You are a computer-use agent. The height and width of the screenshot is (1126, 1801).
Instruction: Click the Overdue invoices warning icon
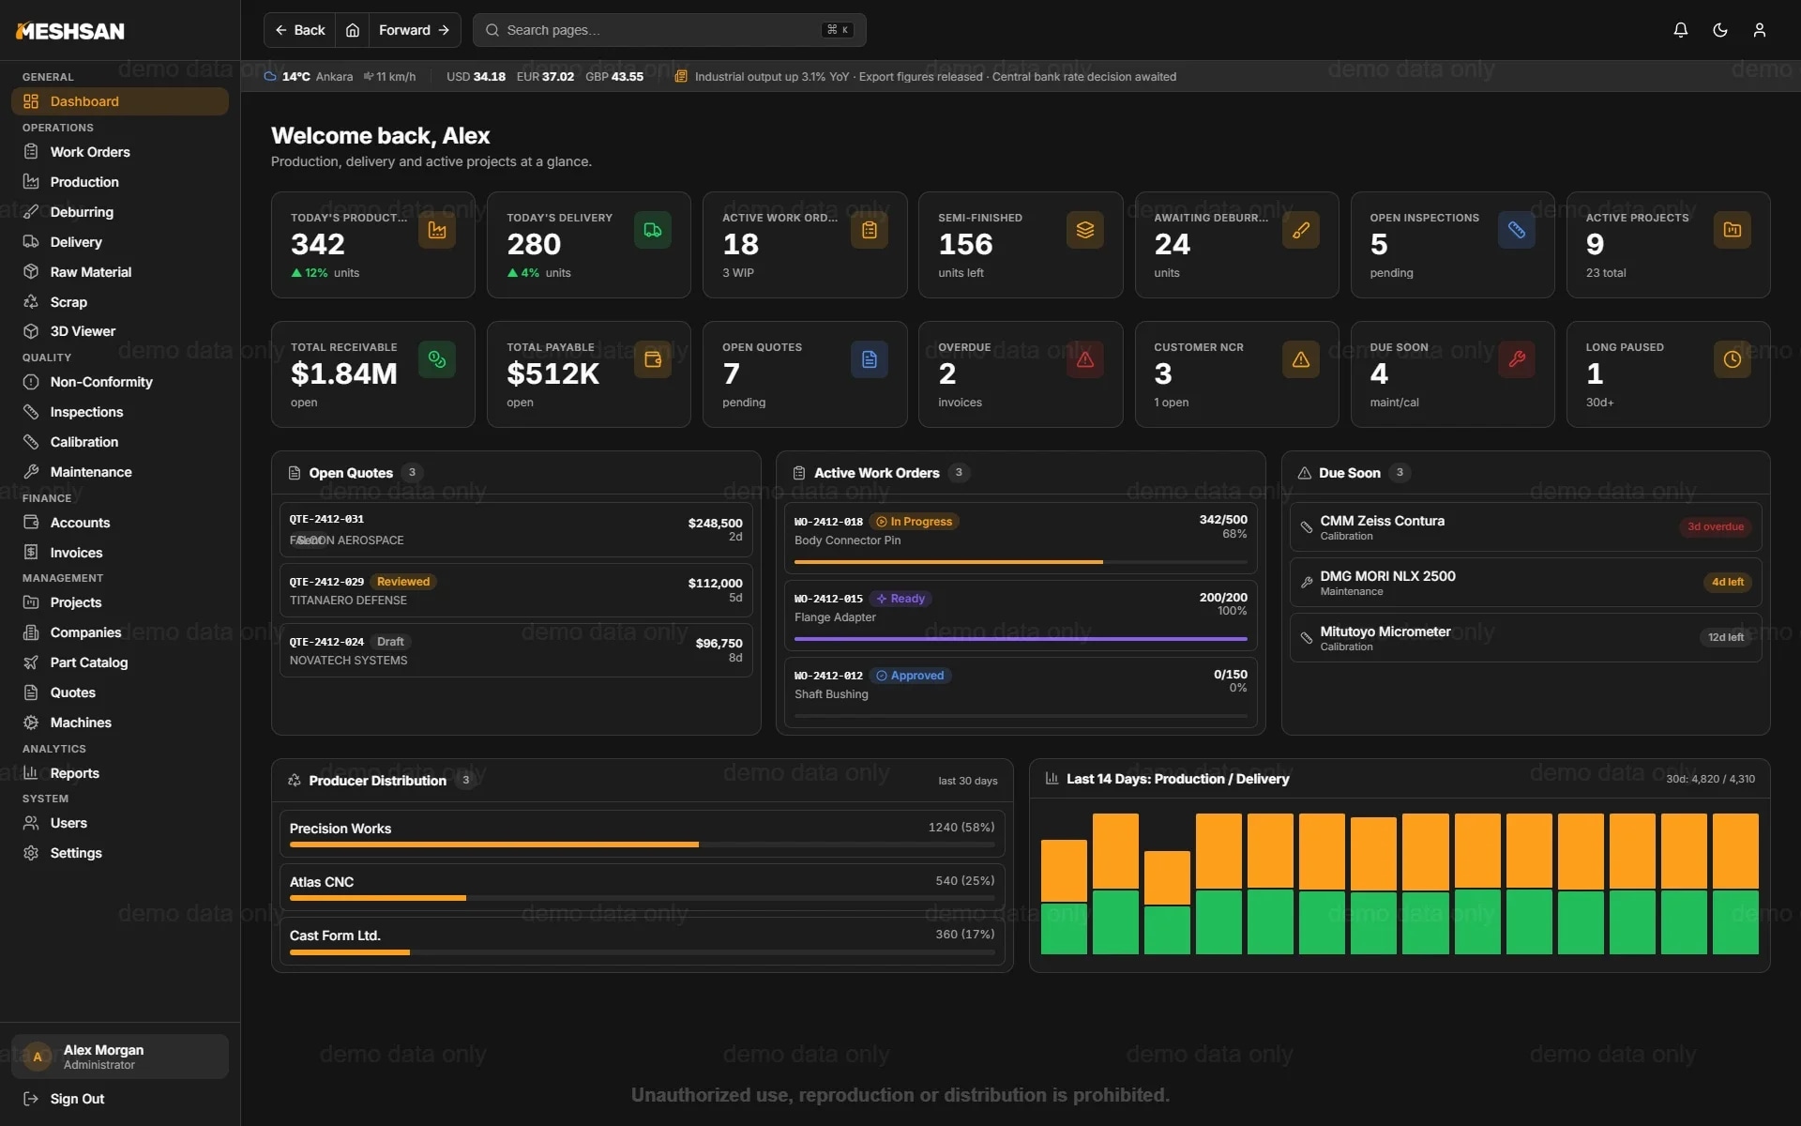1085,359
